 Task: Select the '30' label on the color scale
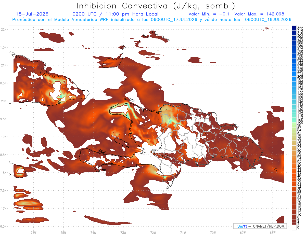click(x=299, y=189)
